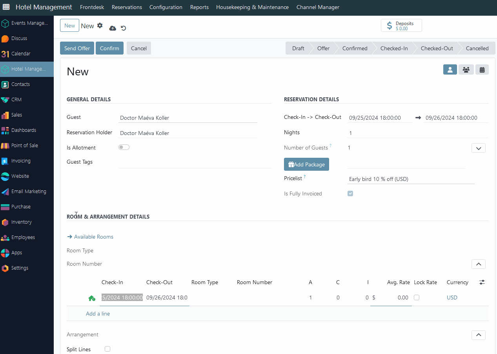Open the calendar view icon button
Image resolution: width=497 pixels, height=354 pixels.
[x=482, y=69]
